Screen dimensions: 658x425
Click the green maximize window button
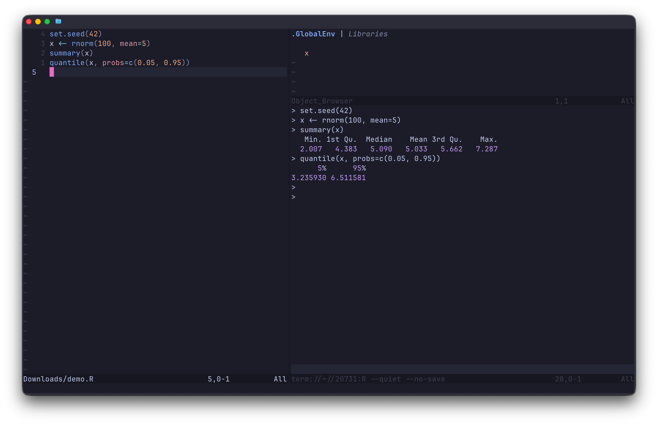(x=47, y=22)
